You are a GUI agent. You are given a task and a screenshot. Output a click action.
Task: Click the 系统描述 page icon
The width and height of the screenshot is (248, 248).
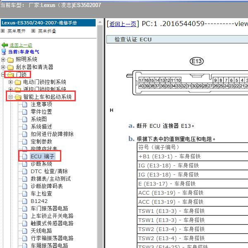(x=24, y=127)
